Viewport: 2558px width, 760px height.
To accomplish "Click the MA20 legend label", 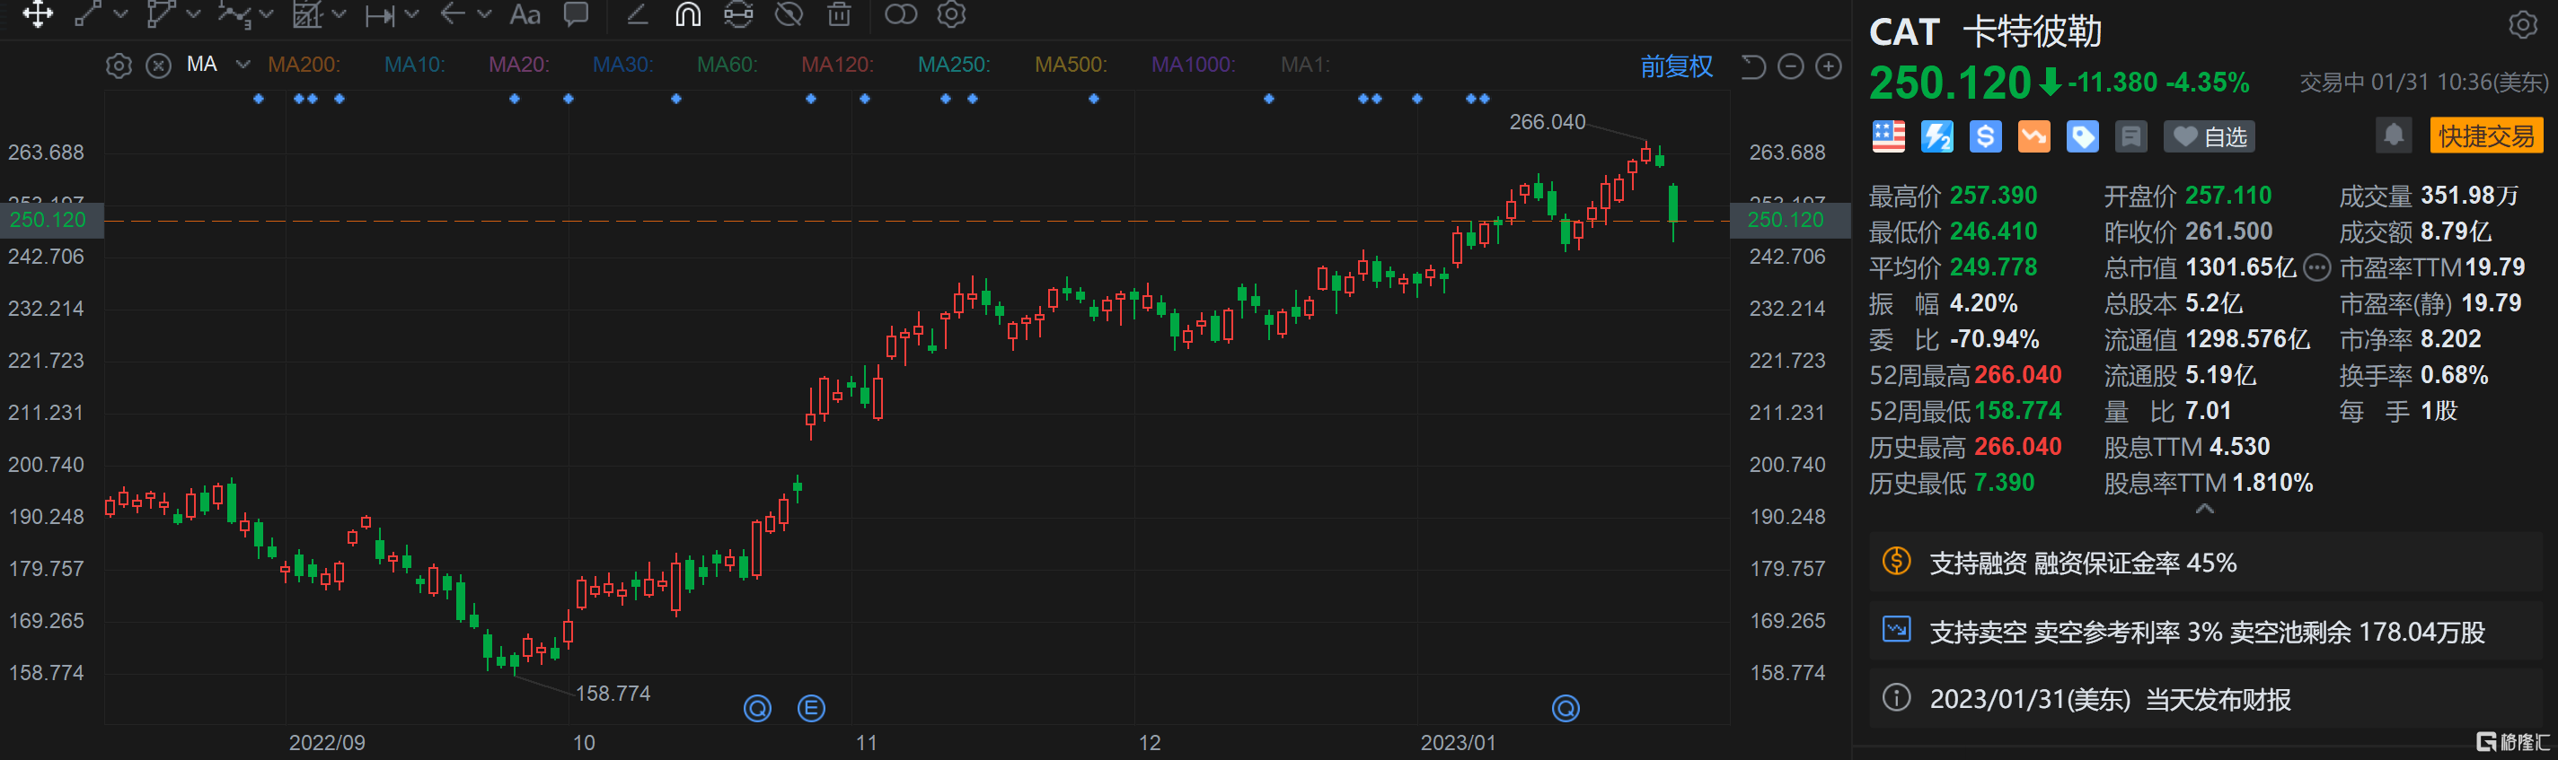I will pos(518,65).
